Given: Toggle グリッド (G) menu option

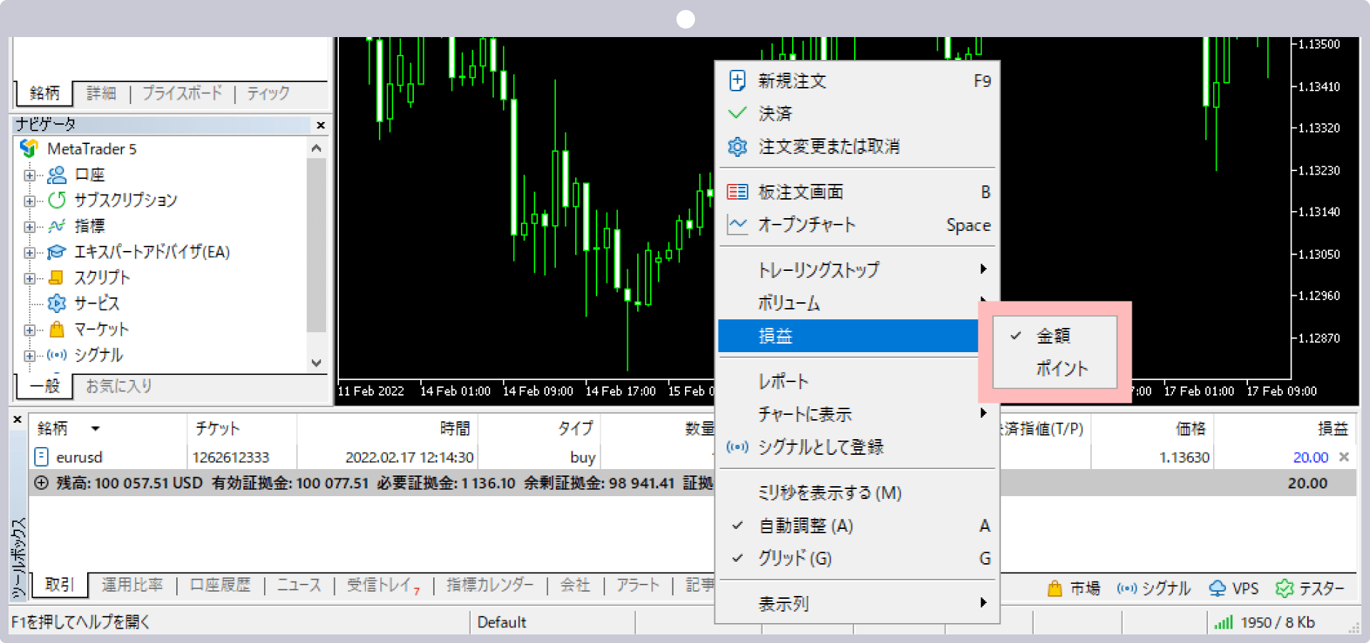Looking at the screenshot, I should (x=856, y=558).
